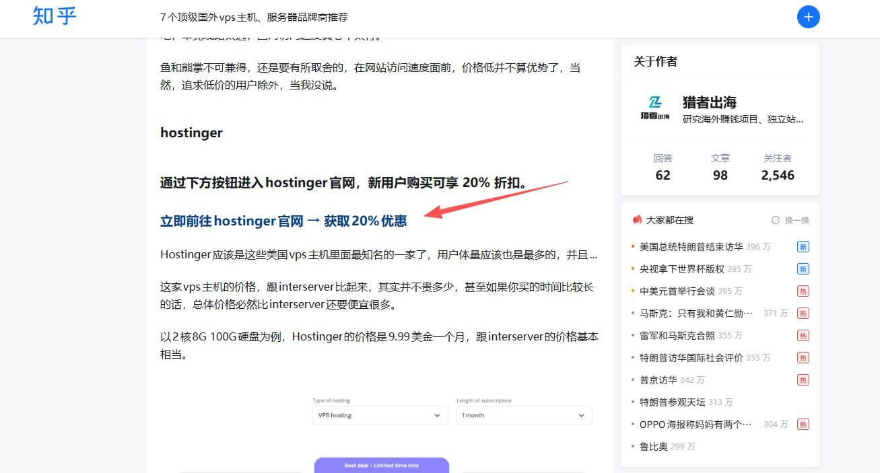
Task: Open the 猎者出海 author profile name
Action: [710, 102]
